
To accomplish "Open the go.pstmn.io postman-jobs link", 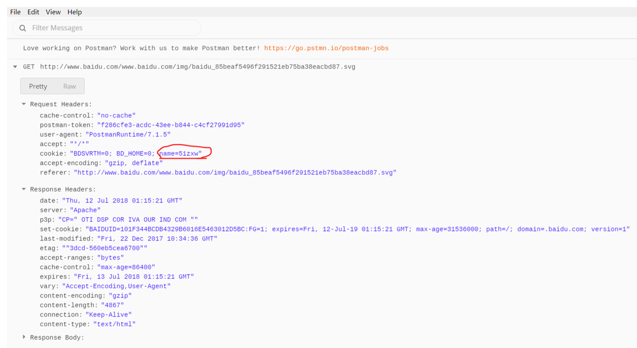I will pyautogui.click(x=326, y=48).
